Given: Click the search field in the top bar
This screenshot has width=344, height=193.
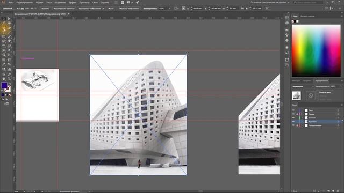Looking at the screenshot, I should tap(308, 2).
